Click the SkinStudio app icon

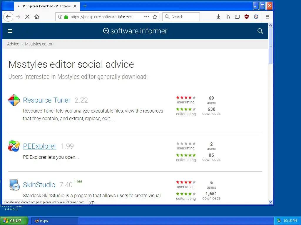[x=14, y=185]
